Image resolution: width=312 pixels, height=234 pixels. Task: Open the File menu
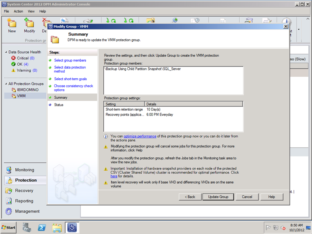[x=6, y=11]
